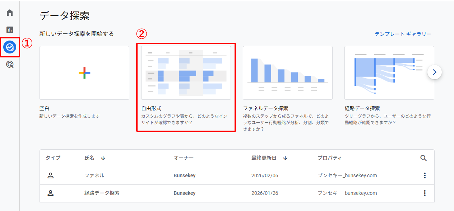Click the highlighted Explore icon in the sidebar
454x211 pixels.
coord(9,47)
